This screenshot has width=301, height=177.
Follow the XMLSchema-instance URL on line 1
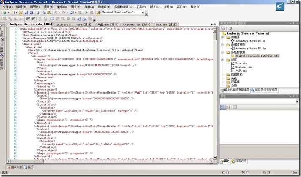coord(135,29)
